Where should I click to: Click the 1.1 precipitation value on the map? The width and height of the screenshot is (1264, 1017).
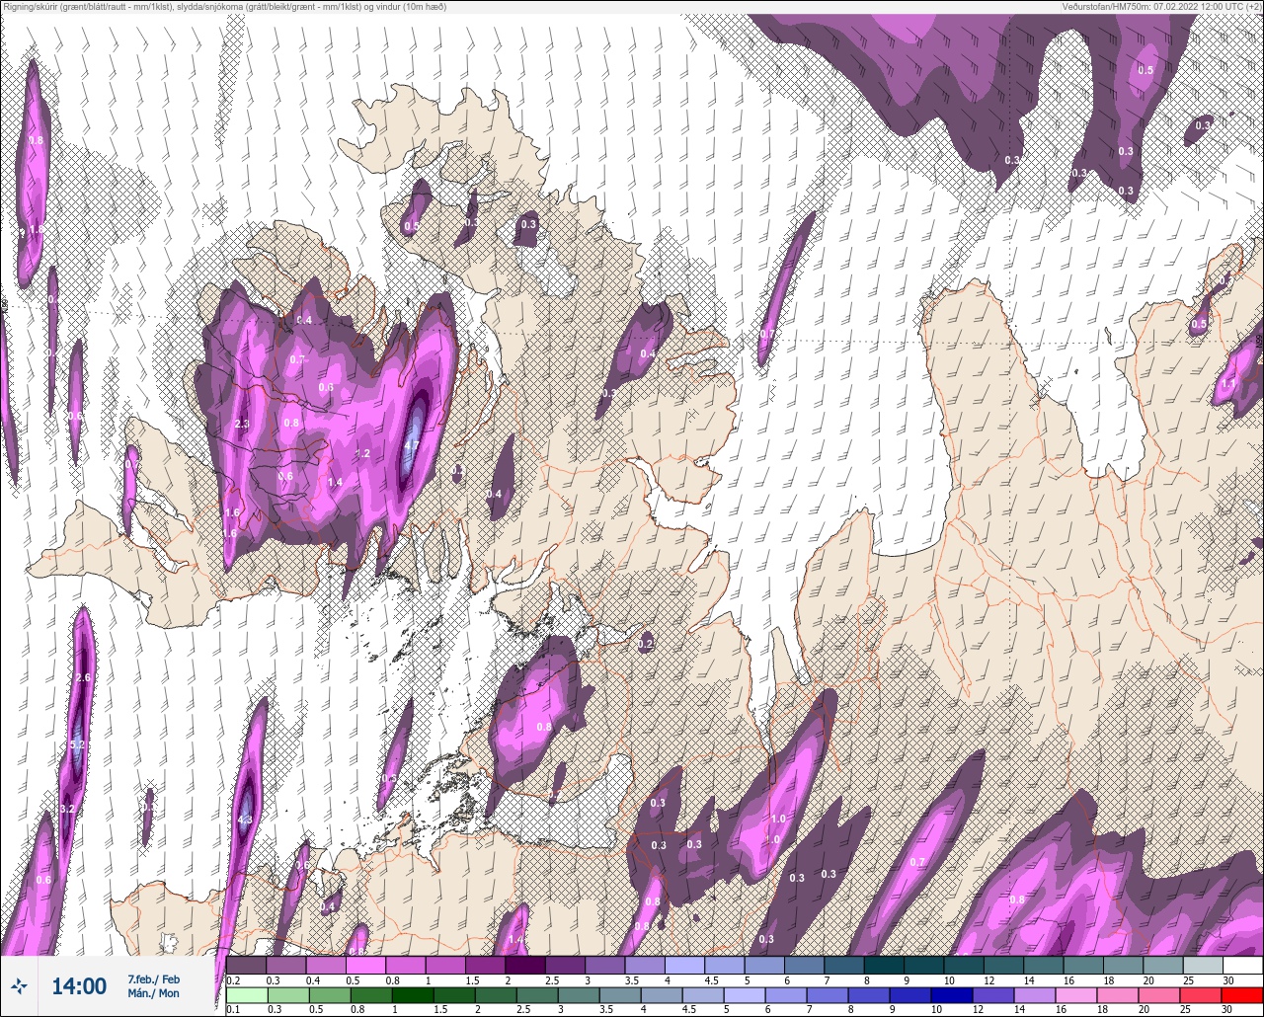point(1228,383)
